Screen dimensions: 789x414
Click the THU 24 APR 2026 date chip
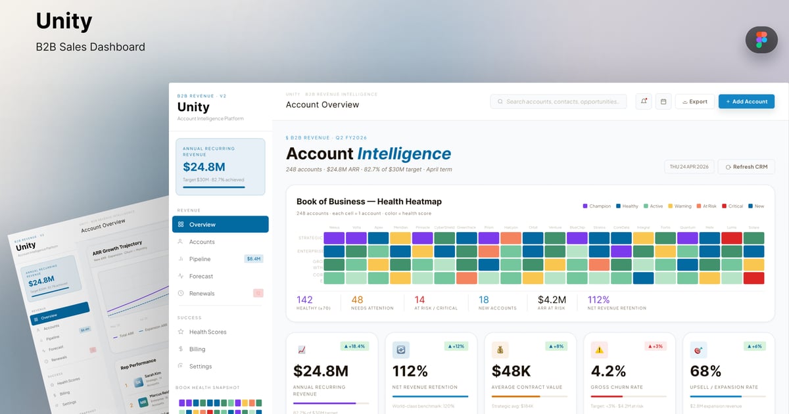[x=688, y=167]
